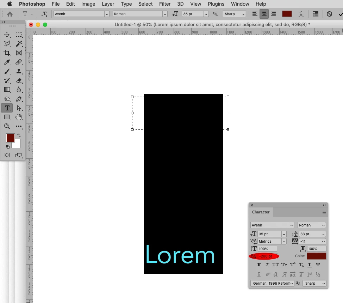Toggle All Caps in Character panel
This screenshot has height=303, width=343.
coord(275,265)
